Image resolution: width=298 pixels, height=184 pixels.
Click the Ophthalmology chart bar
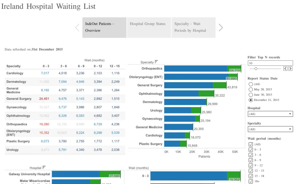point(189,94)
